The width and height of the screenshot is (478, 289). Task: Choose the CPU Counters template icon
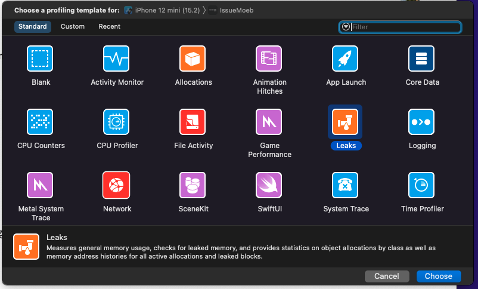pos(40,122)
